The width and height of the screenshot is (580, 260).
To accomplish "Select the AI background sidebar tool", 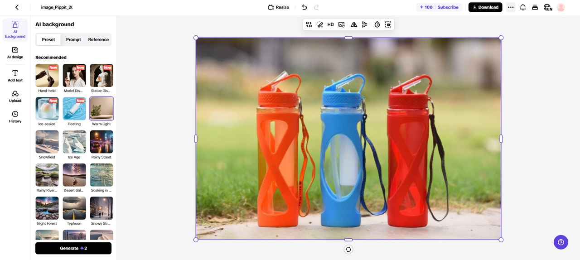I will pos(15,29).
